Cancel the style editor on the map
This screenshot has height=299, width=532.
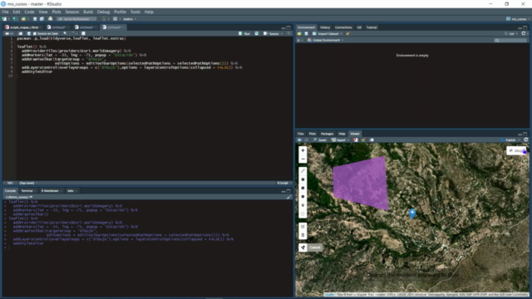tap(315, 248)
